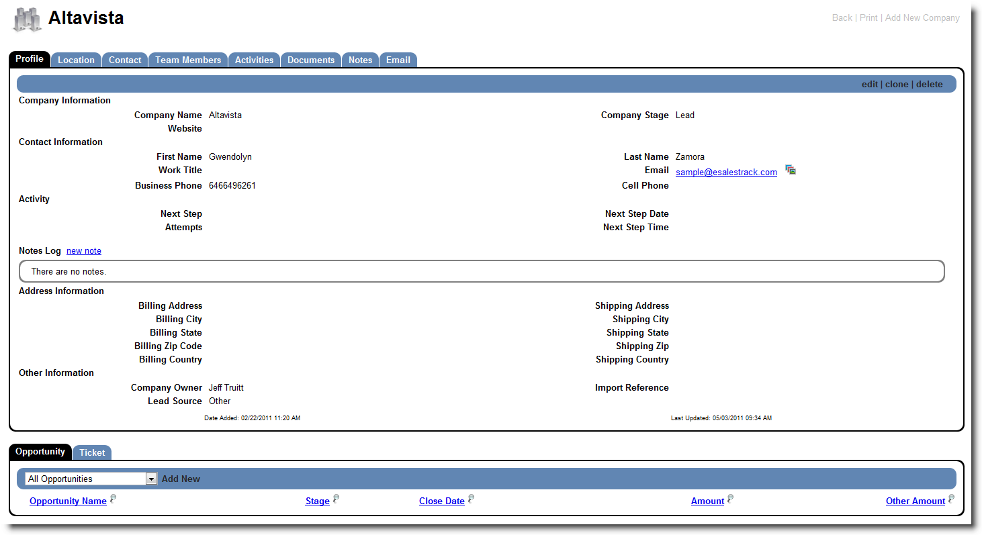Click the Activity section heading

click(x=34, y=199)
